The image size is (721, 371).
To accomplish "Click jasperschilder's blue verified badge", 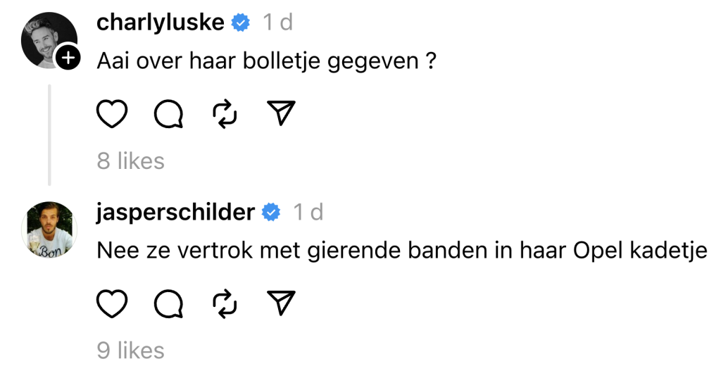I will click(271, 212).
